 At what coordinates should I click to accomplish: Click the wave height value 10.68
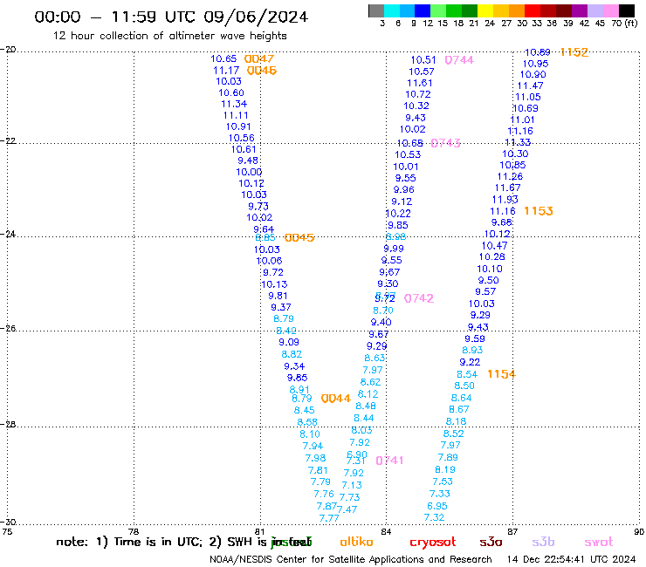(410, 143)
